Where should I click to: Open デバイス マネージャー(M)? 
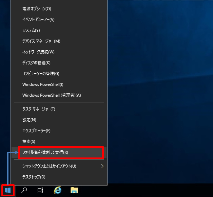pos(59,41)
